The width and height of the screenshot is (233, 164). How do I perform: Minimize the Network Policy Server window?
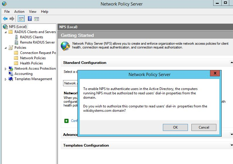point(217,3)
